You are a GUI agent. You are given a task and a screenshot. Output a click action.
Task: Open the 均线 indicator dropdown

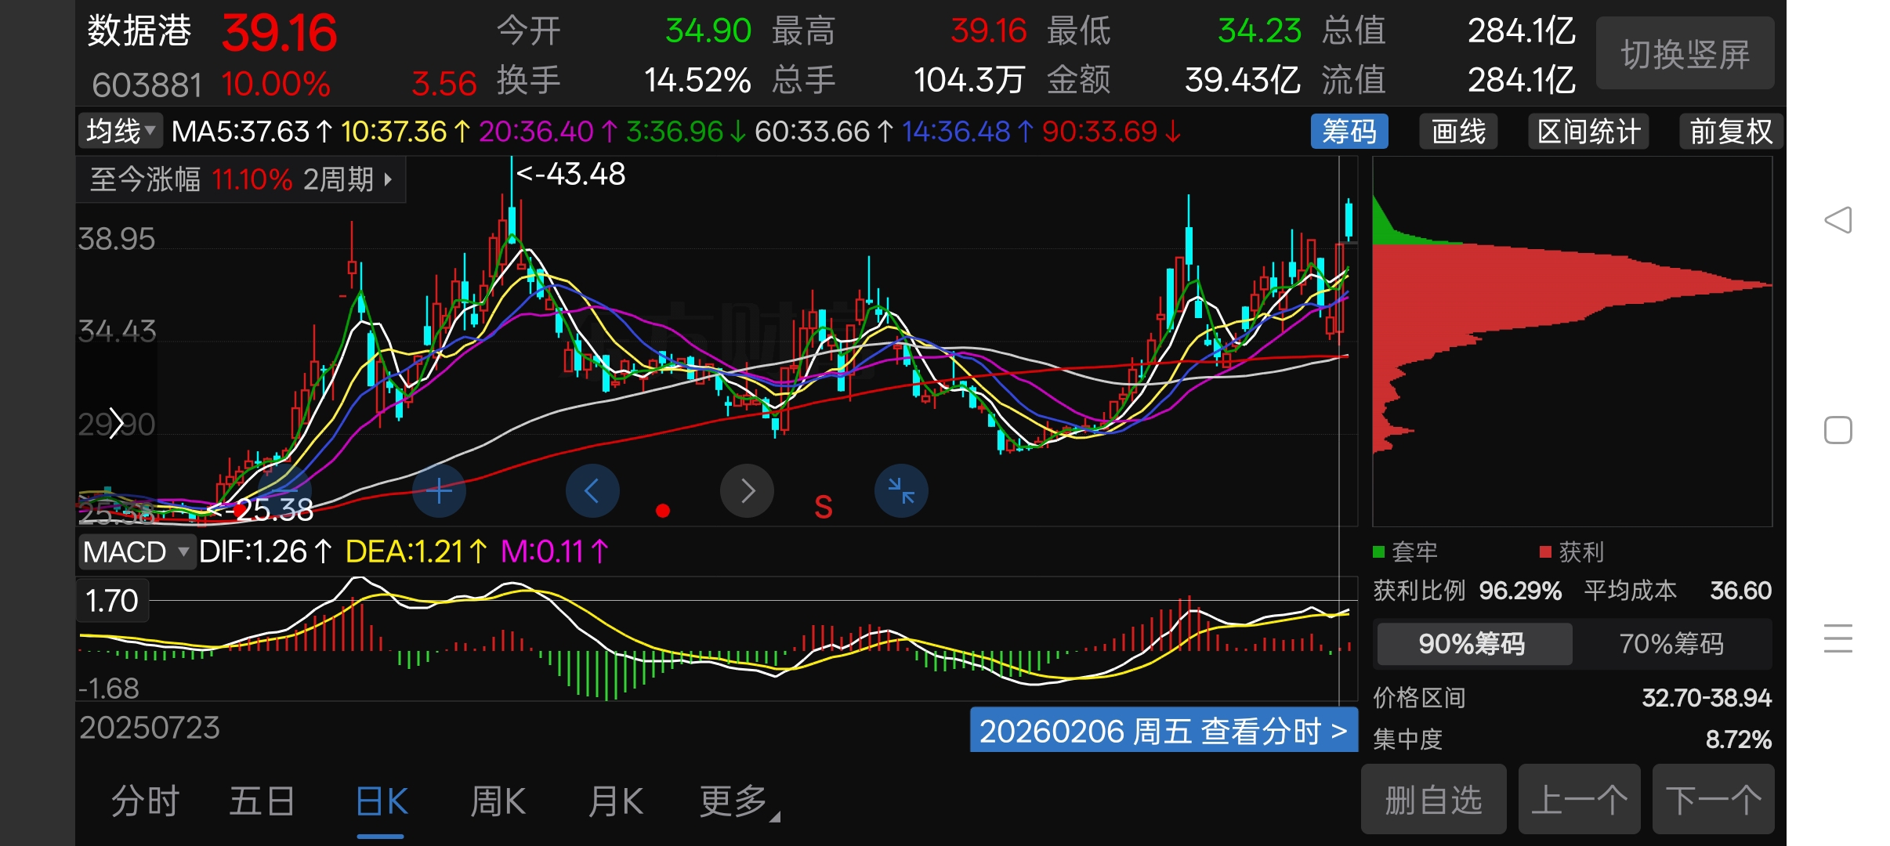click(121, 132)
